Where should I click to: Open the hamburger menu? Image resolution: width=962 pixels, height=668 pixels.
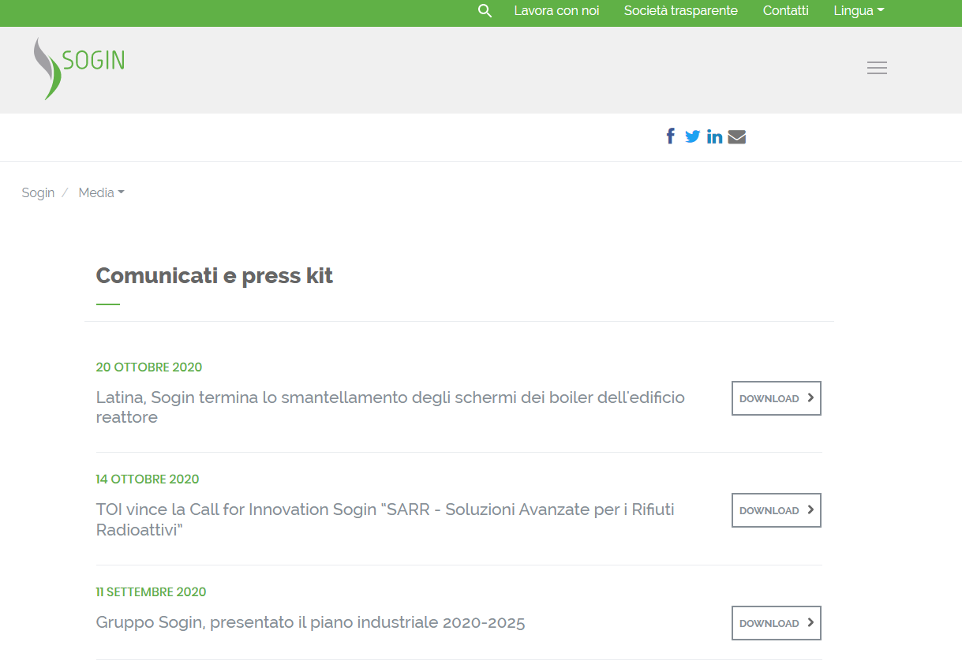tap(877, 68)
